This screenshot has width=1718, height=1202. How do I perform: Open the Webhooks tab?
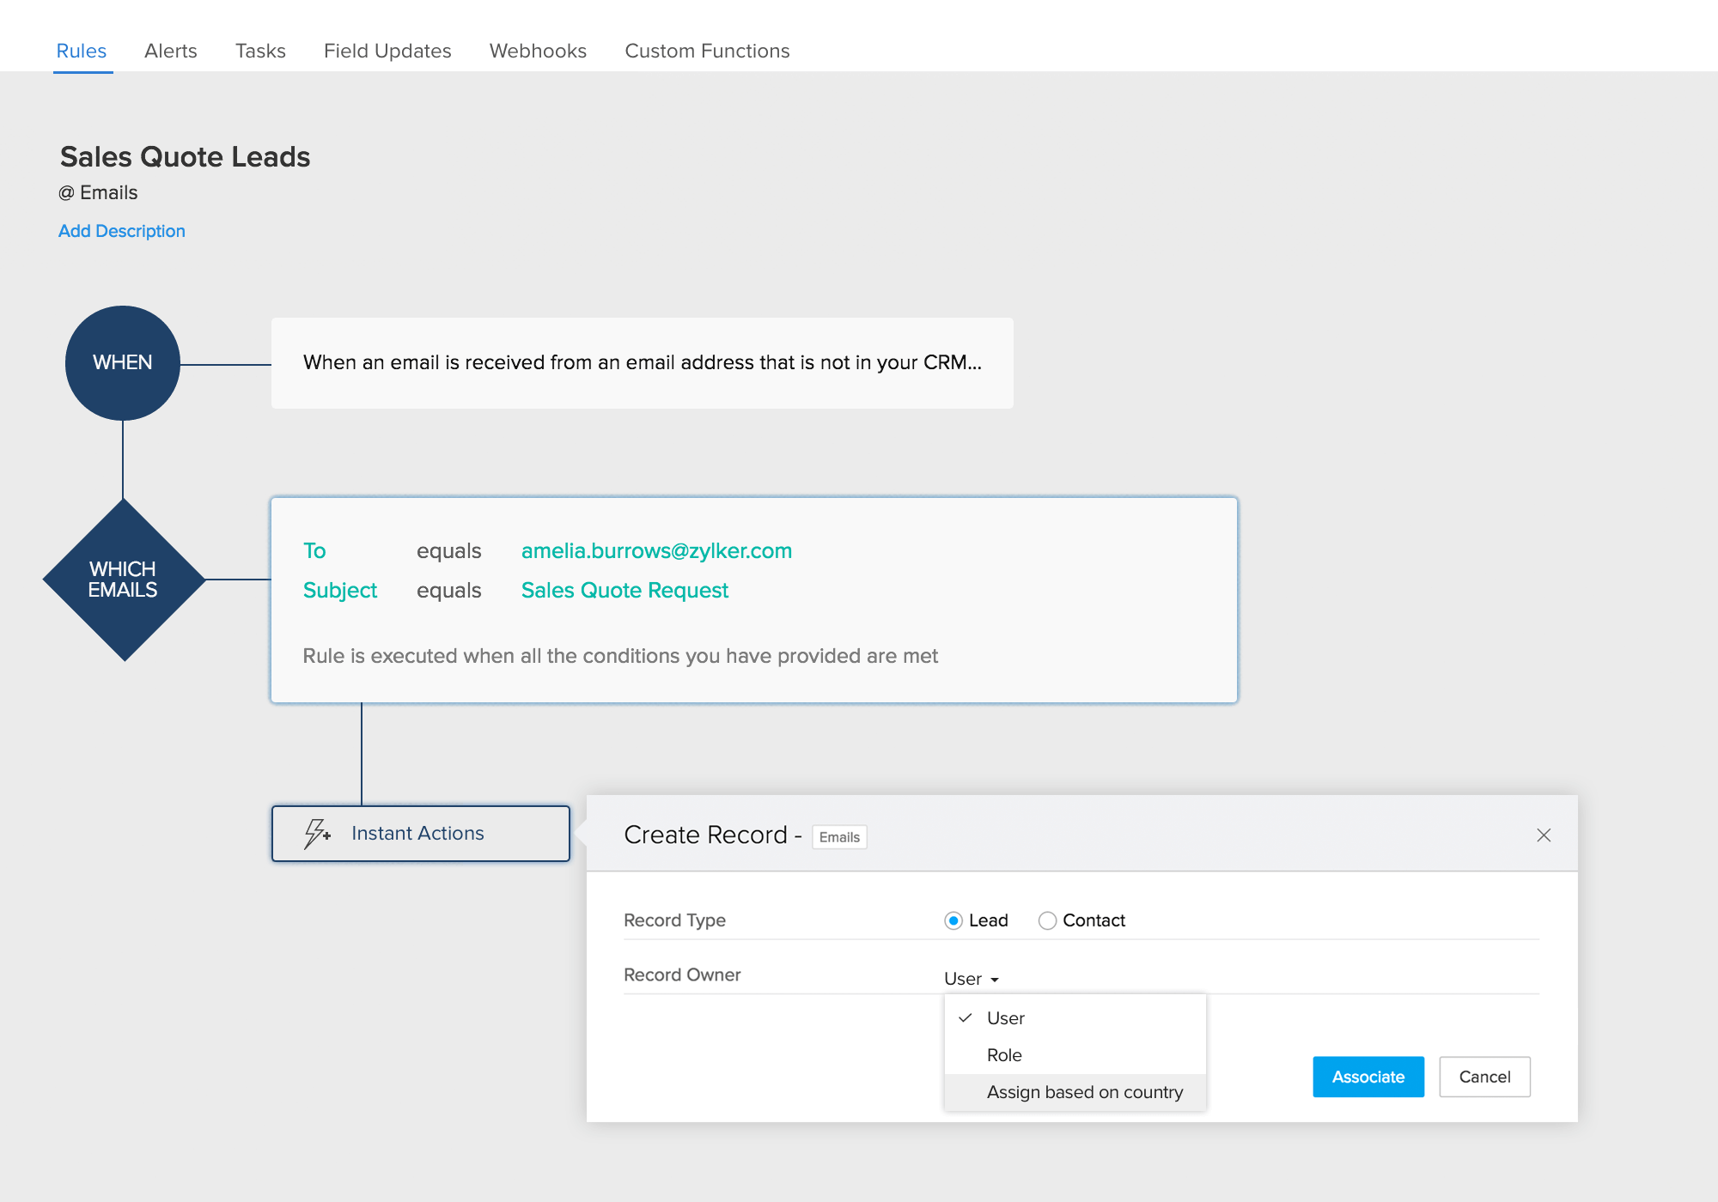(537, 50)
